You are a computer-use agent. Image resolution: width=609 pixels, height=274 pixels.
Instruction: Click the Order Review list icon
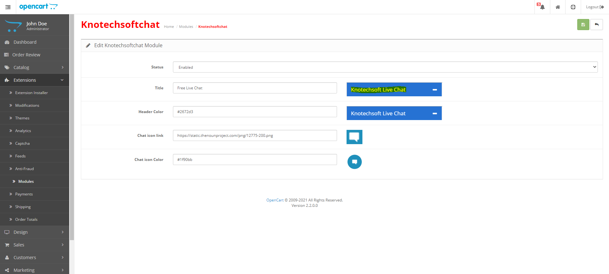click(x=6, y=55)
